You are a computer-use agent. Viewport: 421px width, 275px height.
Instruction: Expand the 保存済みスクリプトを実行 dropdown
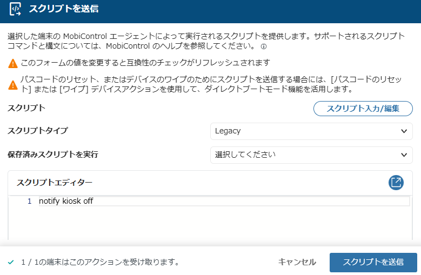[x=311, y=155]
